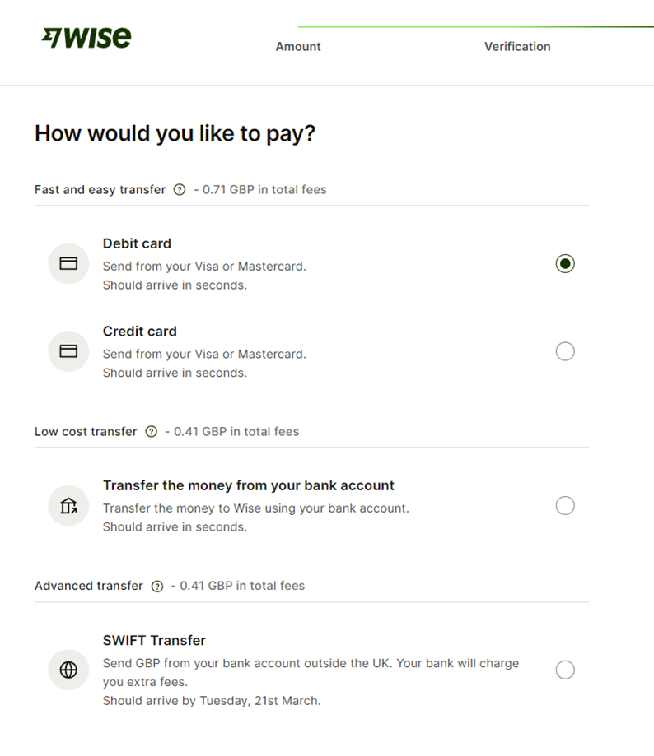Screen dimensions: 654x756
Task: Click the Credit card title
Action: (x=140, y=332)
